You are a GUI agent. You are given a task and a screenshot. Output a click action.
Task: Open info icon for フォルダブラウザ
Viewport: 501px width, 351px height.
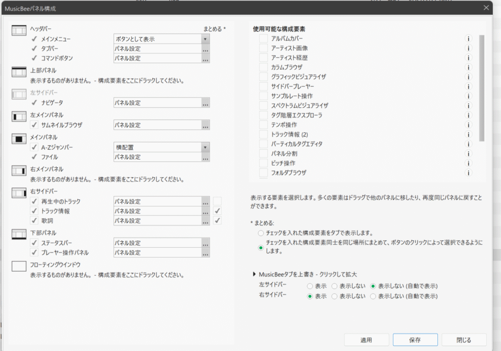coord(468,173)
